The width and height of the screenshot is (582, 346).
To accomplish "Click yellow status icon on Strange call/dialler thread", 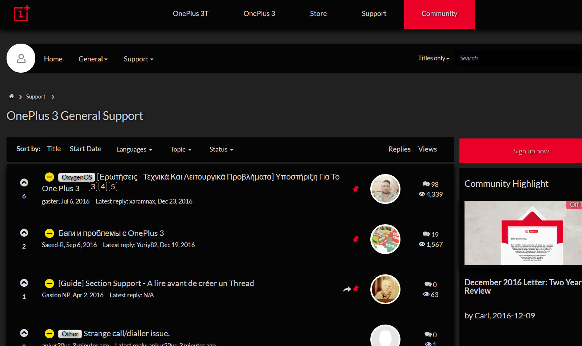I will tap(49, 334).
